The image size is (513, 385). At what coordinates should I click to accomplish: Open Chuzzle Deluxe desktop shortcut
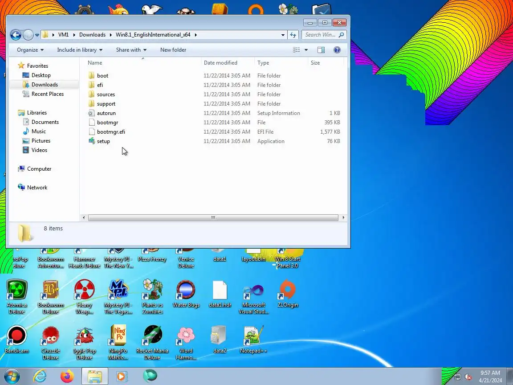click(x=50, y=342)
